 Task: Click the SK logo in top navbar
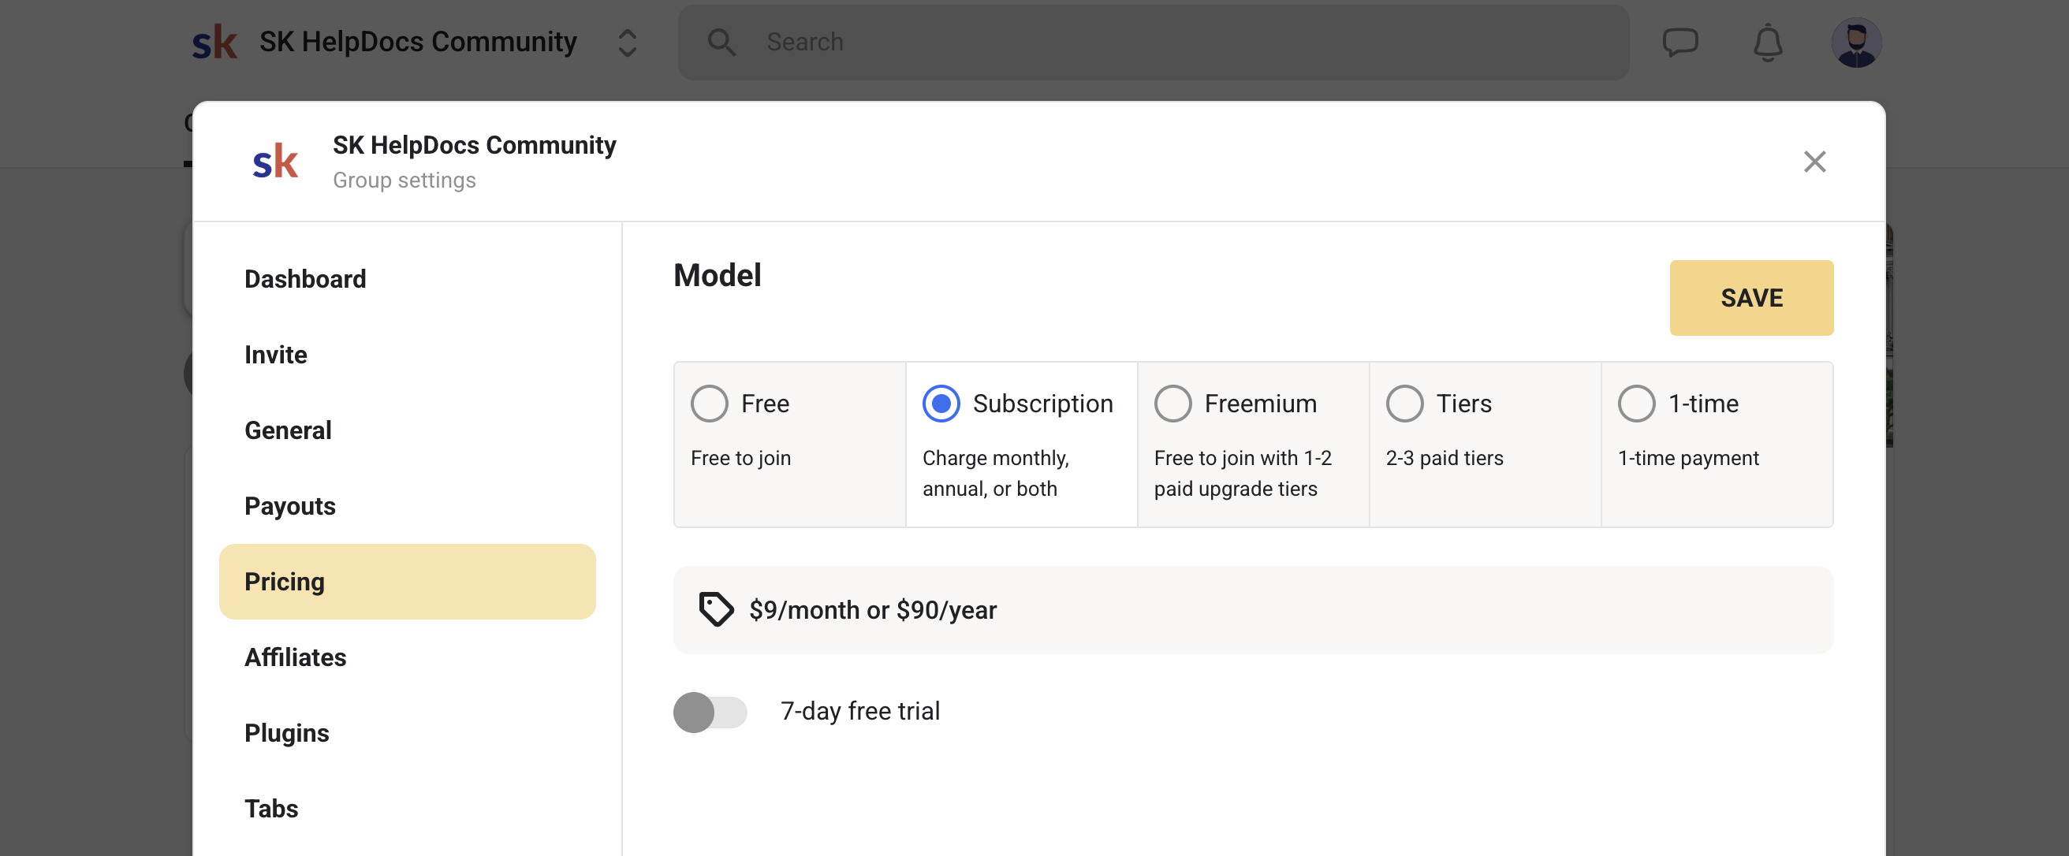click(x=214, y=42)
